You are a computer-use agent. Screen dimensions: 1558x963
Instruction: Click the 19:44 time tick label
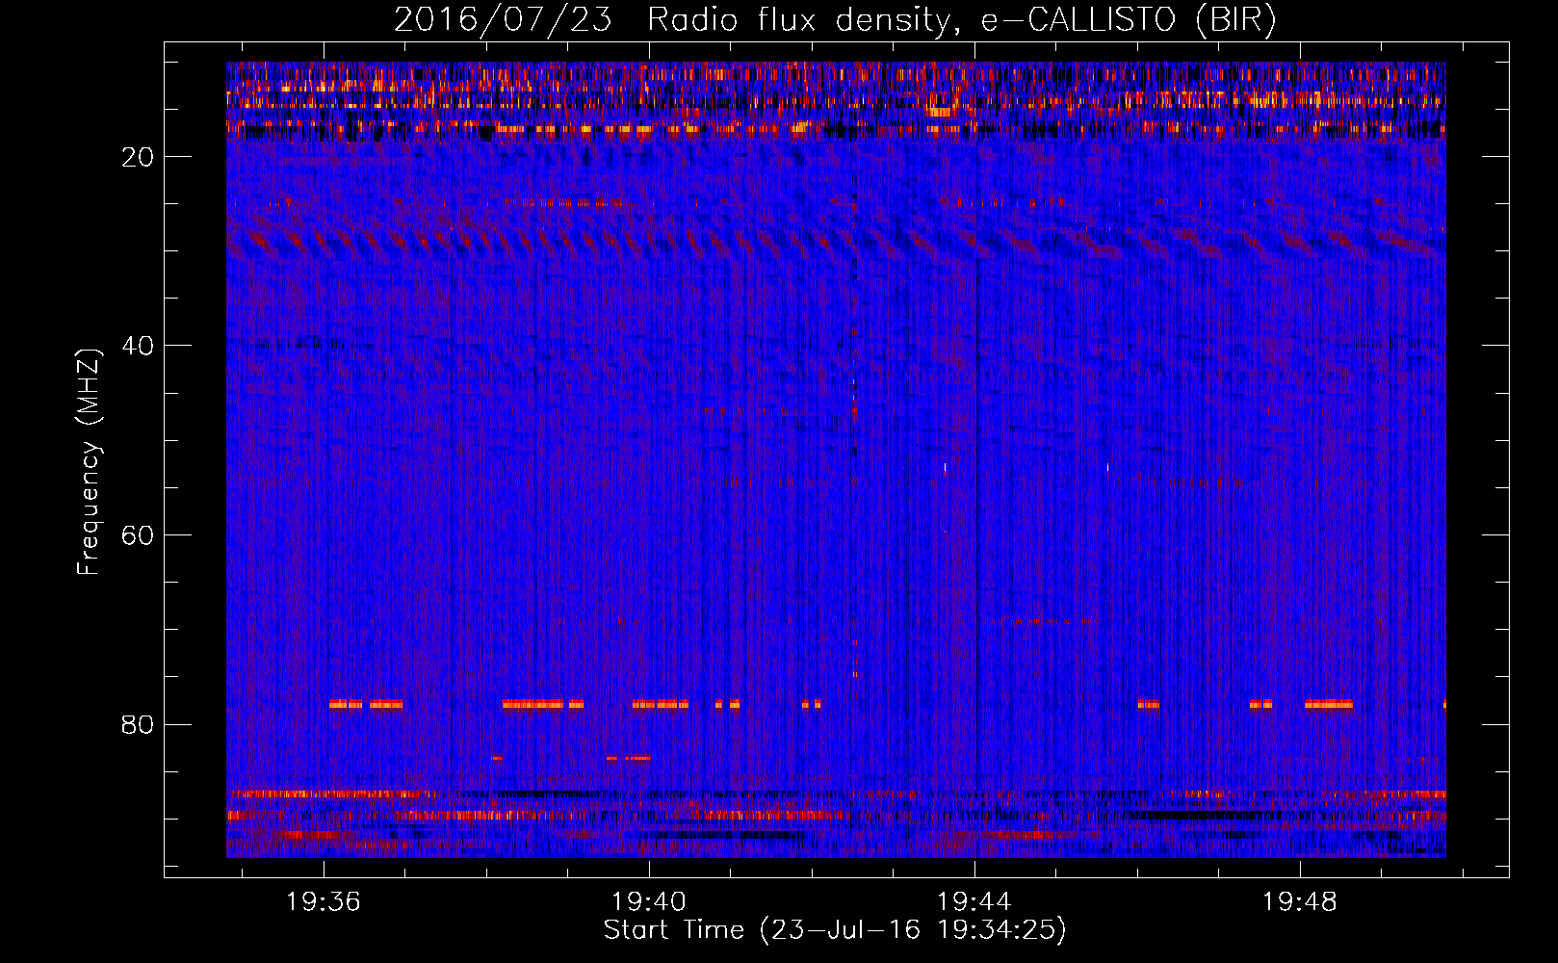(974, 901)
